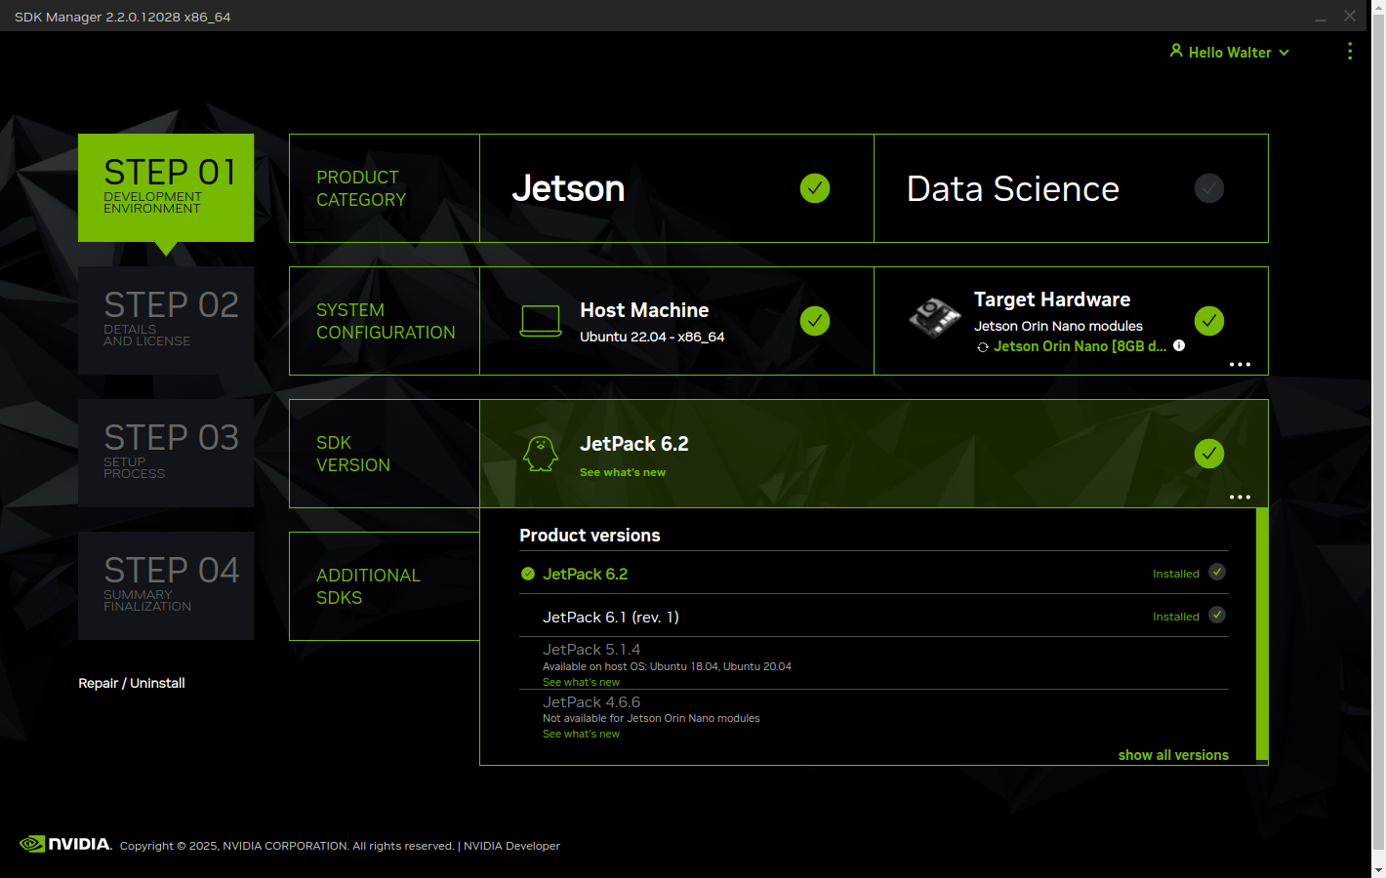
Task: Click the JetPack 5.1.4 version title
Action: [x=591, y=650]
